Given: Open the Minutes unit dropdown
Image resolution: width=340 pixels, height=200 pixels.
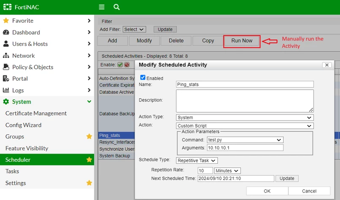Looking at the screenshot, I should pos(227,171).
